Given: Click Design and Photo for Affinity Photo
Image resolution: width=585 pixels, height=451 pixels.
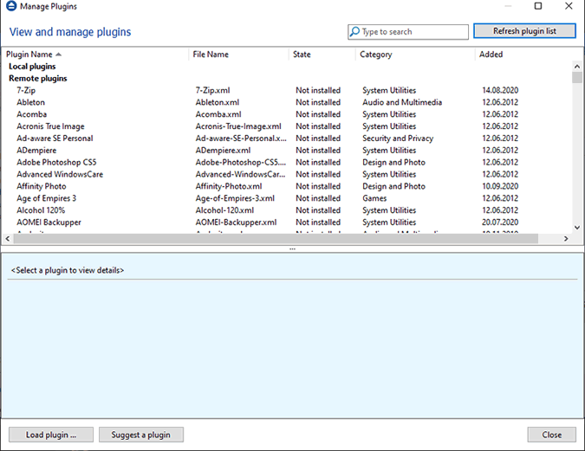Looking at the screenshot, I should 393,186.
